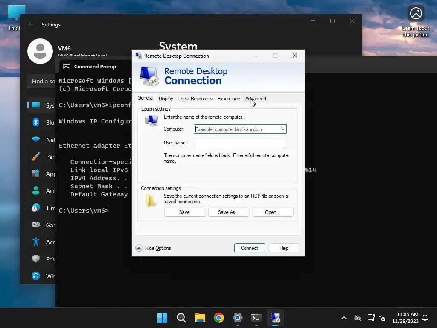Open Privacy shield icon in Settings
Screen dimensions: 437x328
pos(36,259)
